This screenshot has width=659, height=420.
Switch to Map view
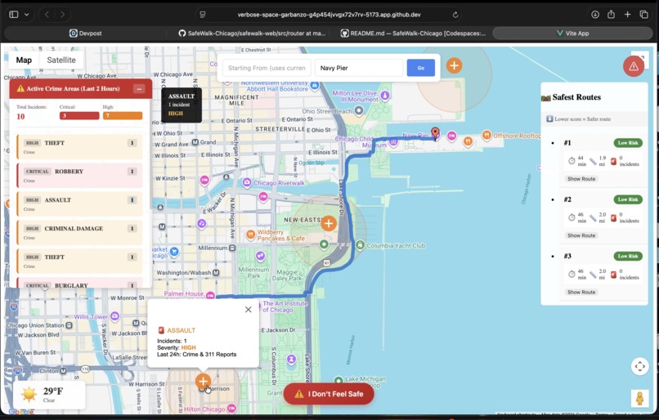click(x=24, y=60)
